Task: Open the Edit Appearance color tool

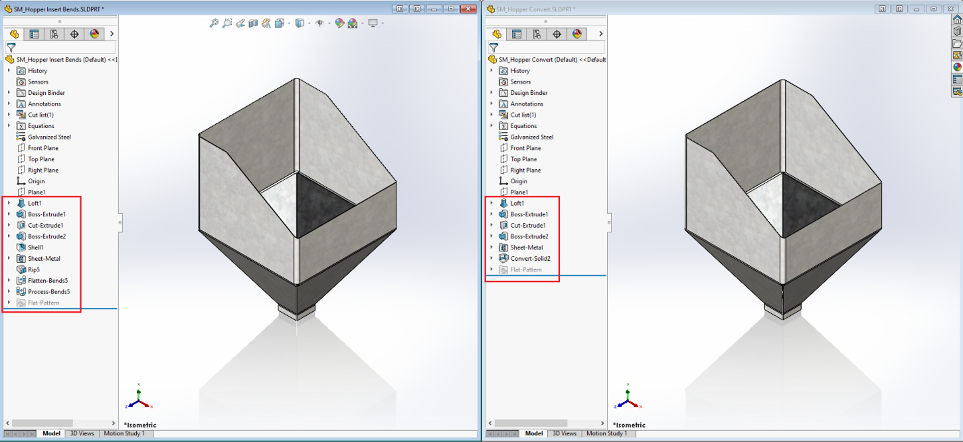Action: tap(339, 23)
